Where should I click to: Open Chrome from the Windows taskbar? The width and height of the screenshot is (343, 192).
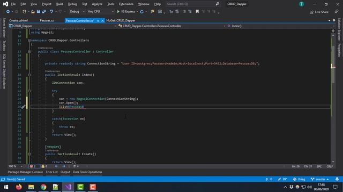[43, 187]
